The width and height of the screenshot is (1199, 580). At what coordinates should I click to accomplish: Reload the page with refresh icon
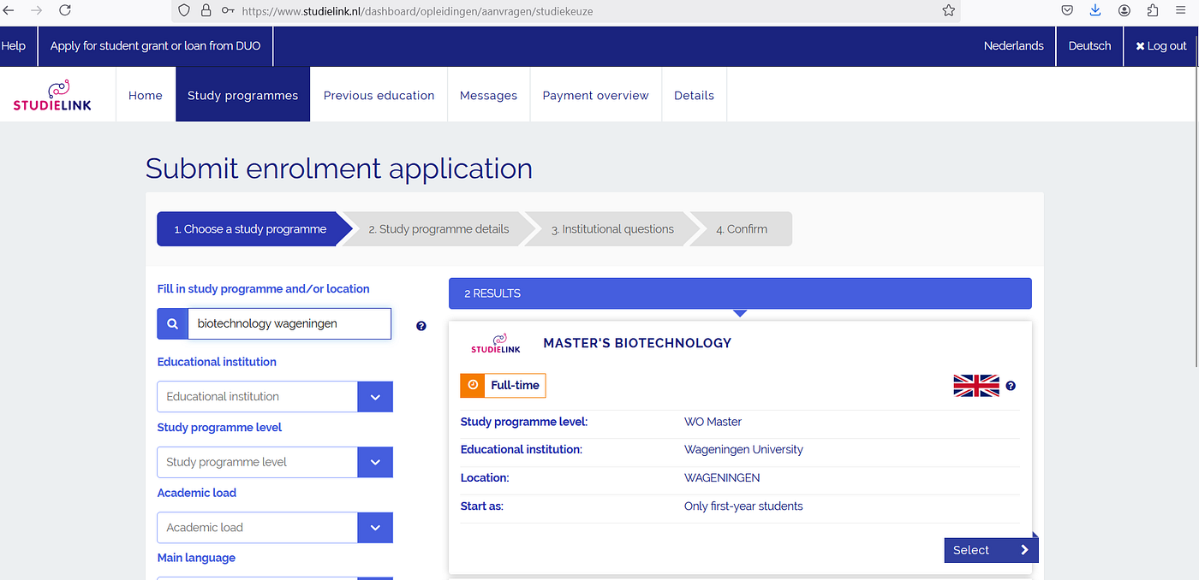(65, 10)
